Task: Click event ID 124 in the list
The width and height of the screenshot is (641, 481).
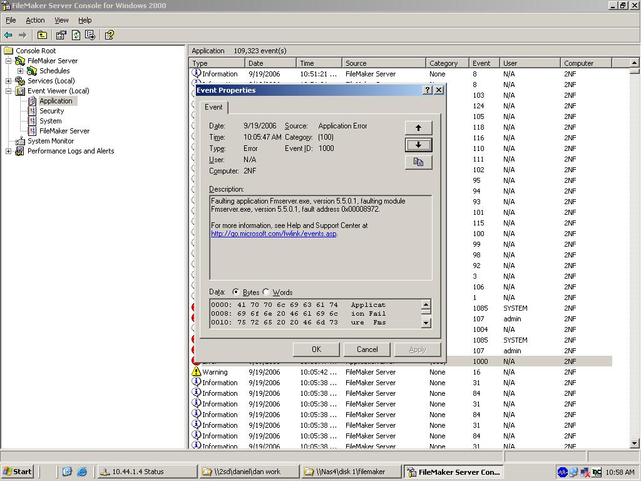Action: pos(478,106)
